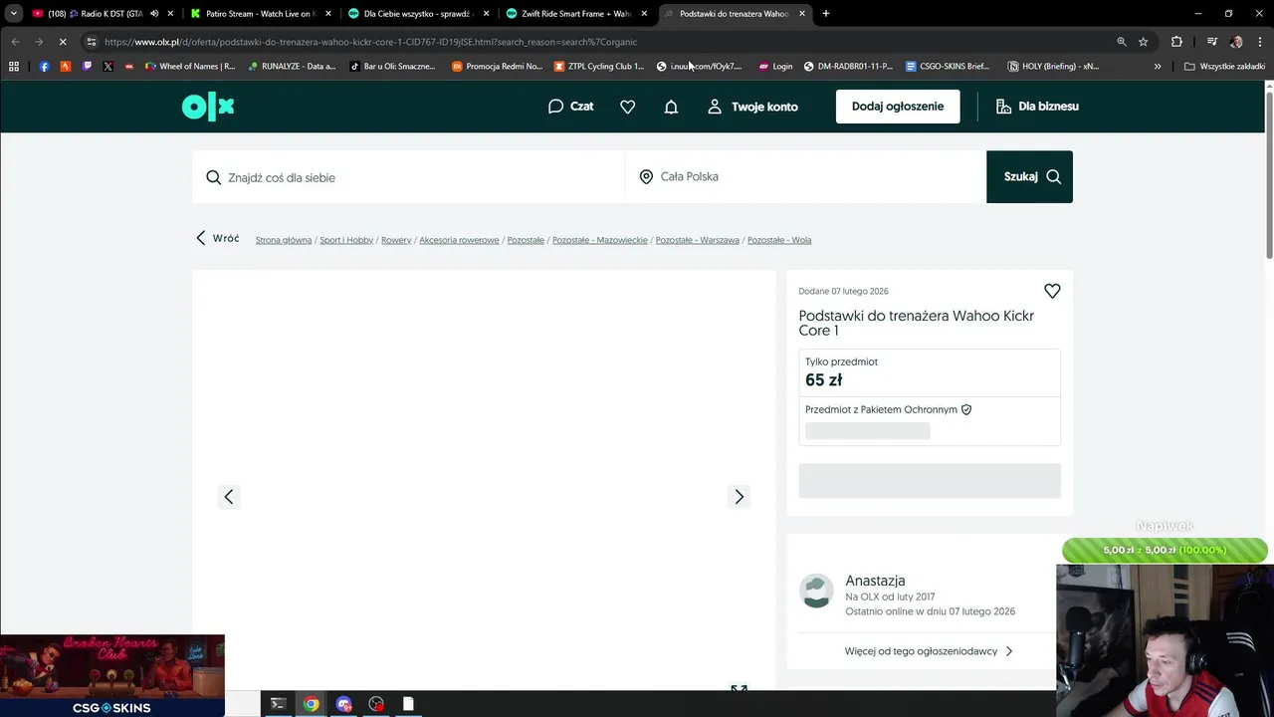The image size is (1274, 717).
Task: Open a new browser tab
Action: (826, 14)
